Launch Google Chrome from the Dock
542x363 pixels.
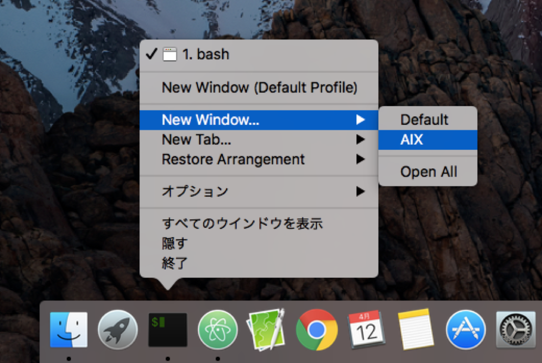316,330
